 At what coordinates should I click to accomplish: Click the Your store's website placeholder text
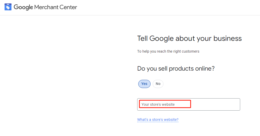click(x=158, y=104)
